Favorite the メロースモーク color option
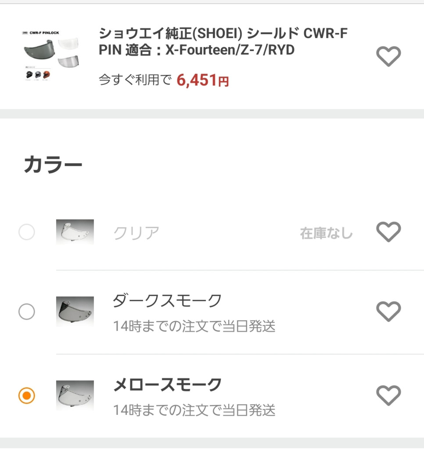The width and height of the screenshot is (424, 449). [388, 396]
